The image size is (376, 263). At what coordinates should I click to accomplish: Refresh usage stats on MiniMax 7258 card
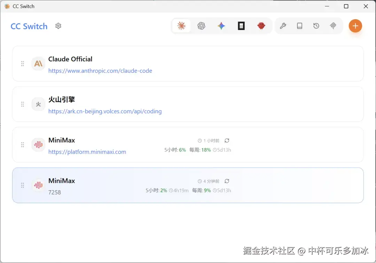[227, 181]
